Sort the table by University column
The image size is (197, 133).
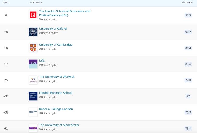point(35,3)
